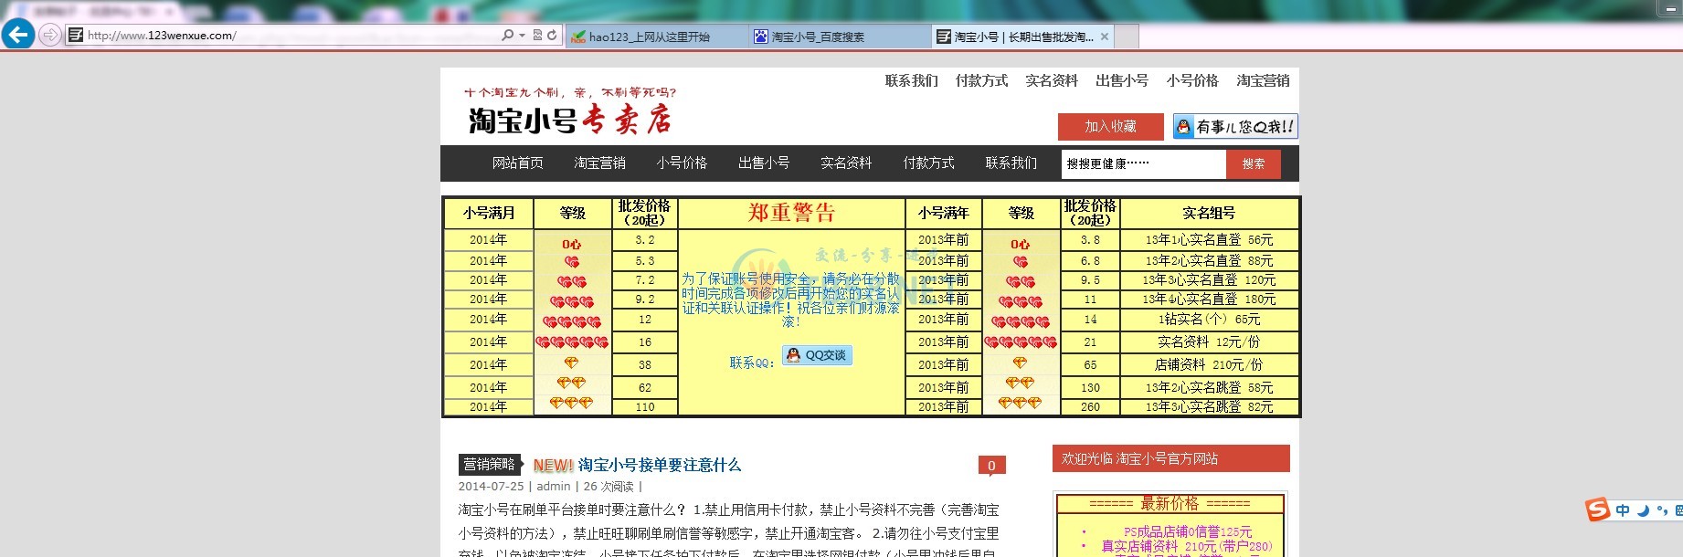Screen dimensions: 1683x557
Task: Switch to the hao123 tab
Action: tap(656, 37)
